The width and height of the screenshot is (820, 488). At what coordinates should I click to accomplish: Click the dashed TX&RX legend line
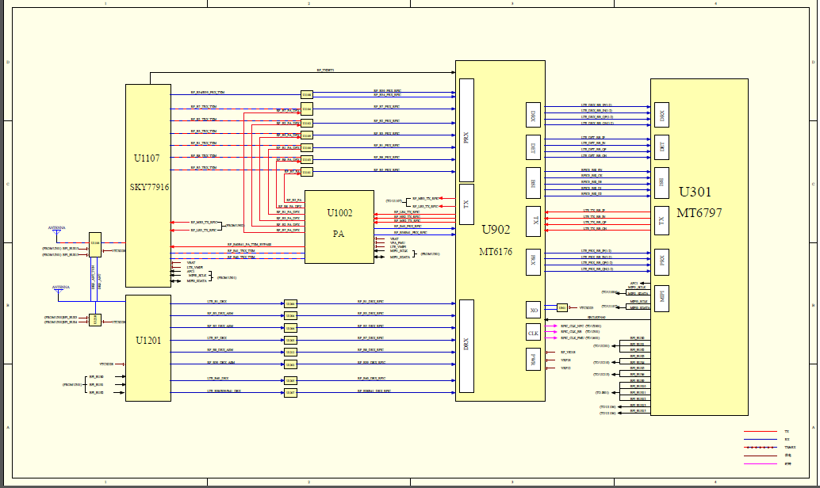761,448
